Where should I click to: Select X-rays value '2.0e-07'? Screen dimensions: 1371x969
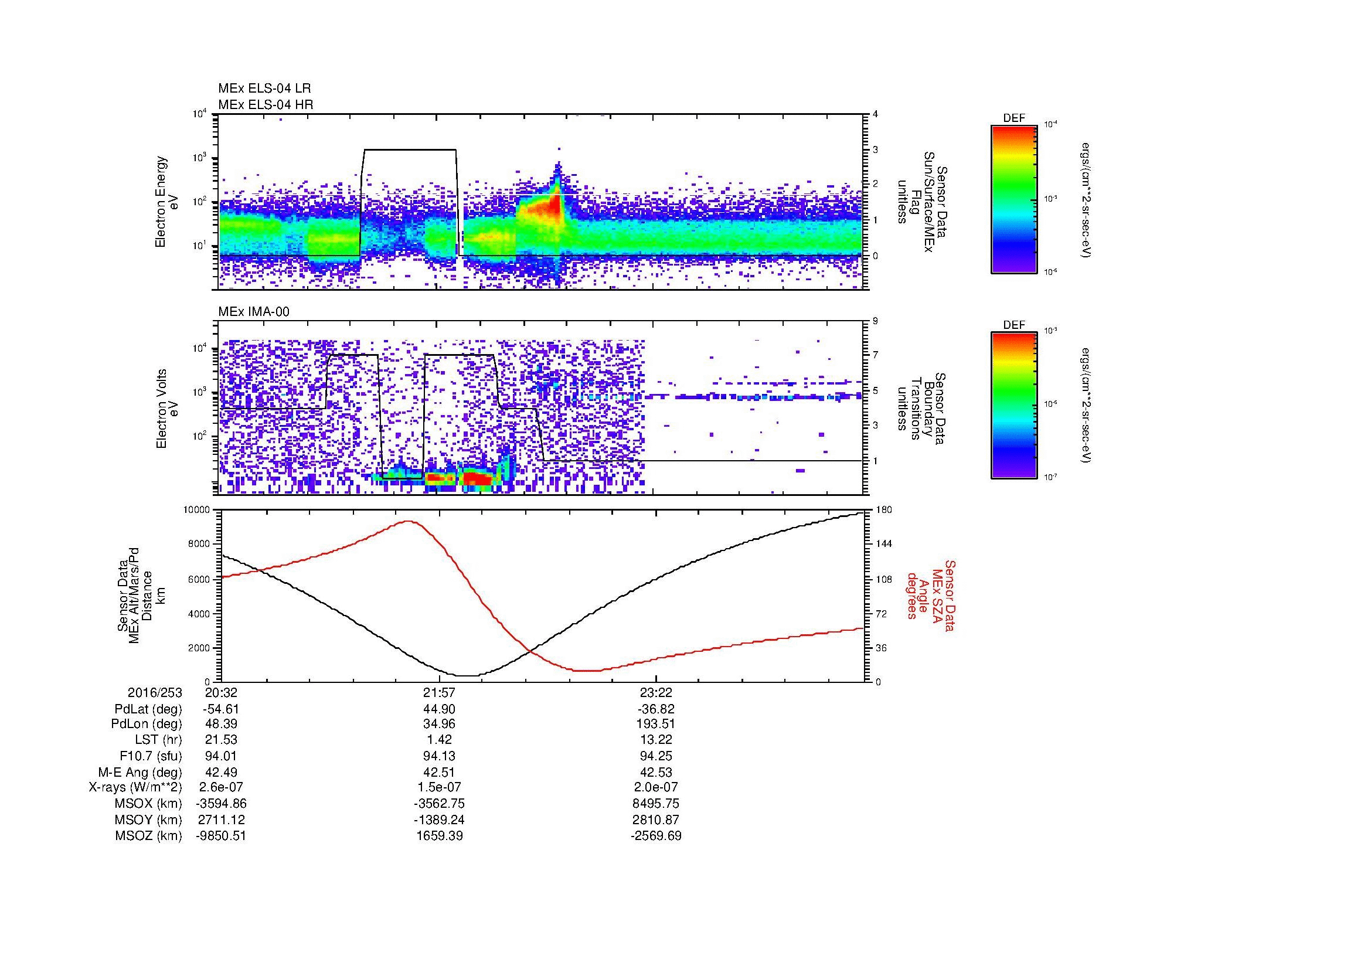pos(656,787)
